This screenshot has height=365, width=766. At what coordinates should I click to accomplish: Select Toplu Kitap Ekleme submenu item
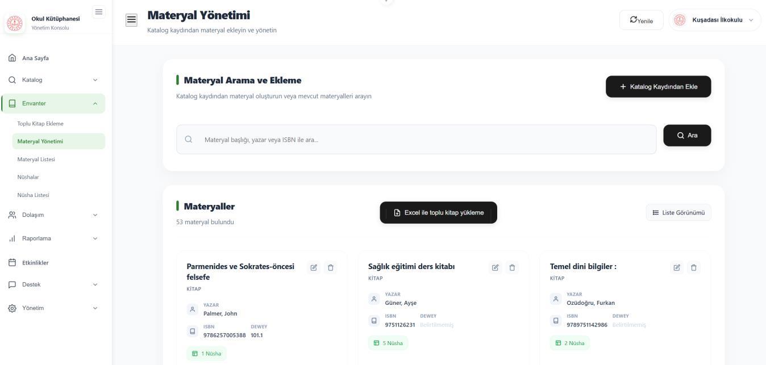click(40, 124)
